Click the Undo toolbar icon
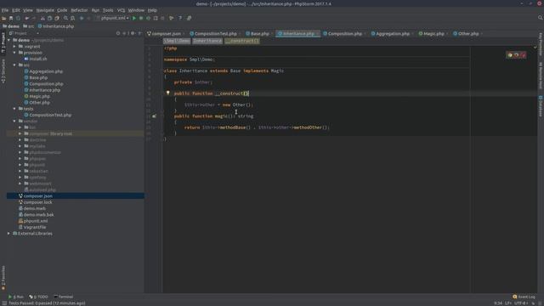This screenshot has width=544, height=306. [26, 18]
